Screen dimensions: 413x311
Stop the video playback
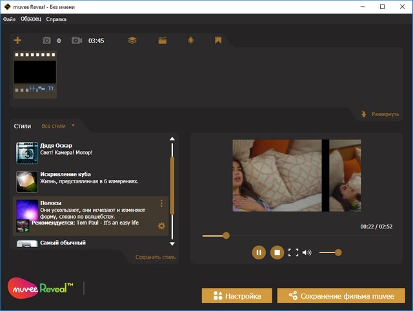click(276, 252)
